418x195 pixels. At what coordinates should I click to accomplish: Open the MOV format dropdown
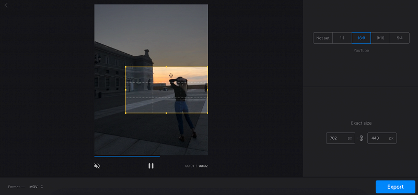point(36,187)
